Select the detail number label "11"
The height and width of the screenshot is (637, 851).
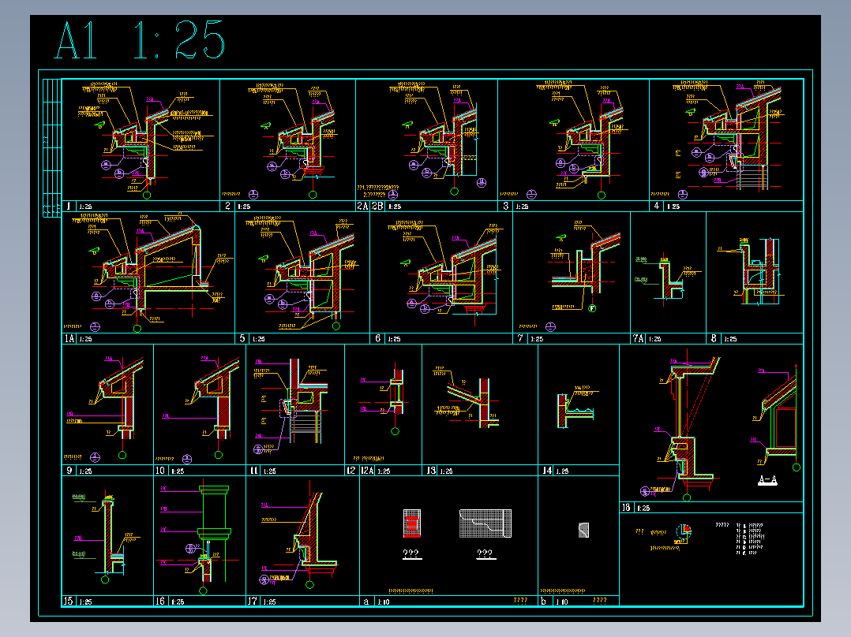click(253, 471)
